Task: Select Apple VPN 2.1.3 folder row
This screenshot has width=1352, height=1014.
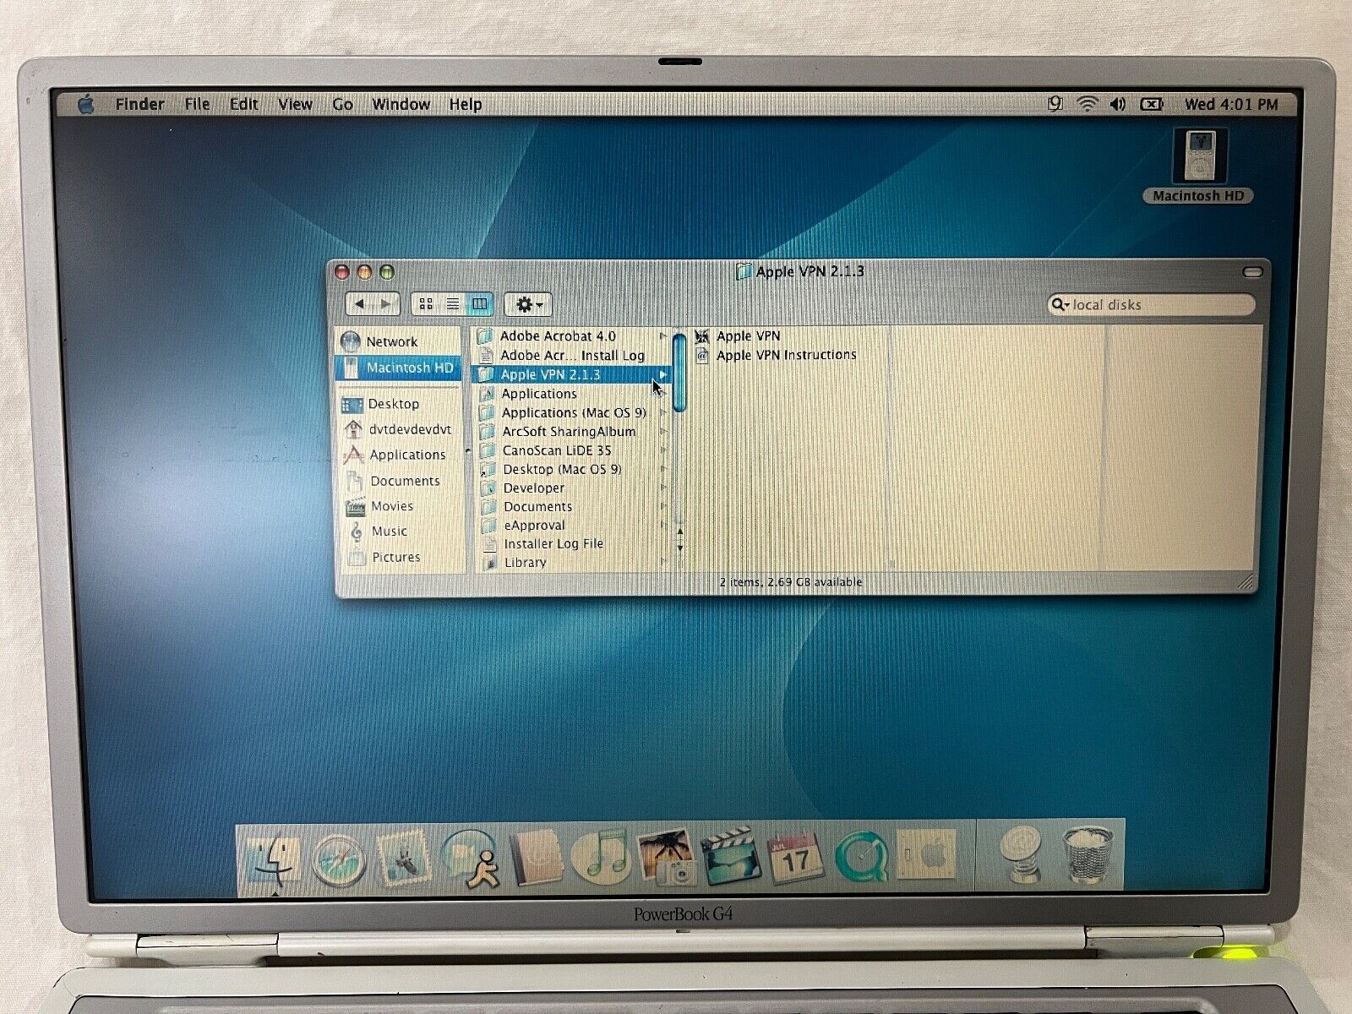Action: click(x=572, y=374)
